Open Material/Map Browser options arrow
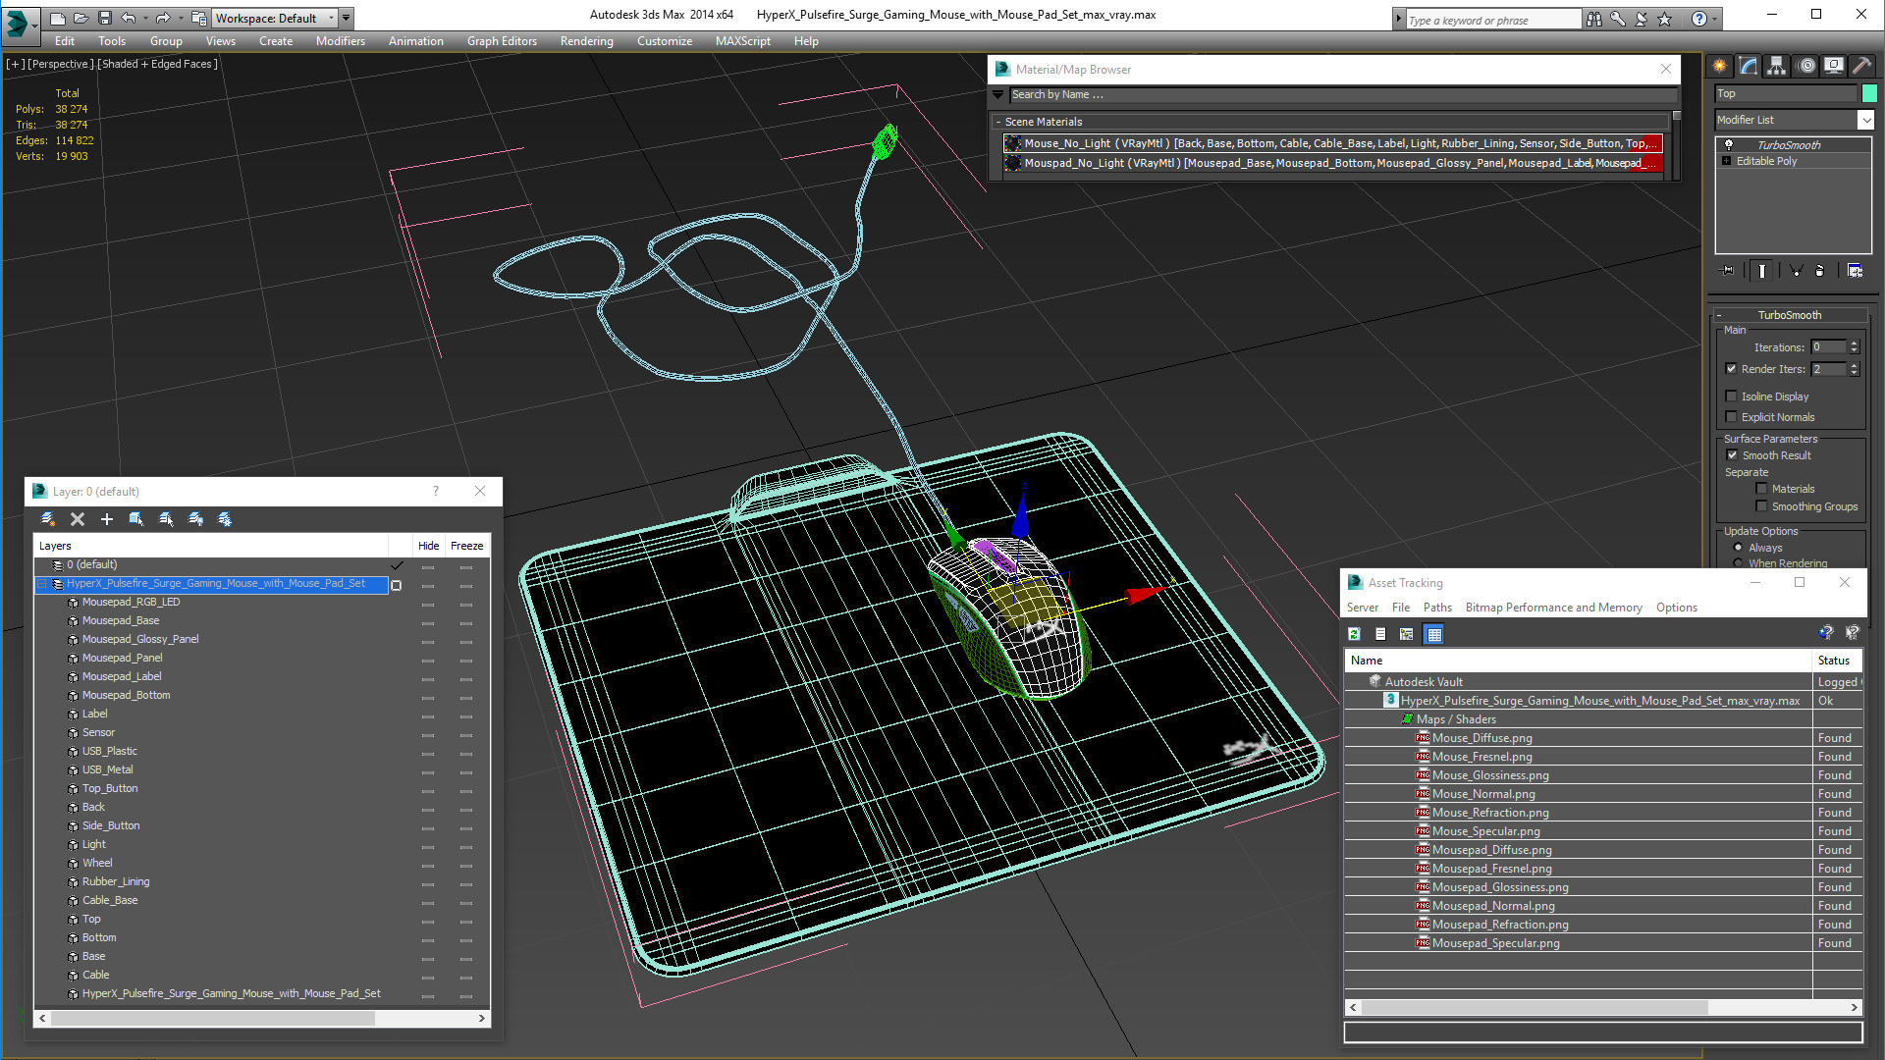This screenshot has width=1885, height=1060. point(998,95)
